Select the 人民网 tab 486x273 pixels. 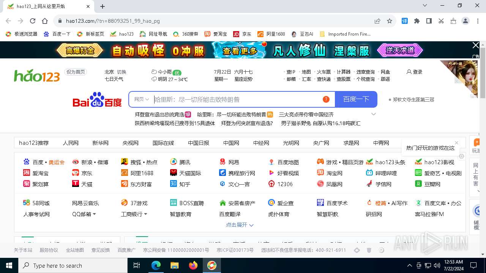(71, 143)
